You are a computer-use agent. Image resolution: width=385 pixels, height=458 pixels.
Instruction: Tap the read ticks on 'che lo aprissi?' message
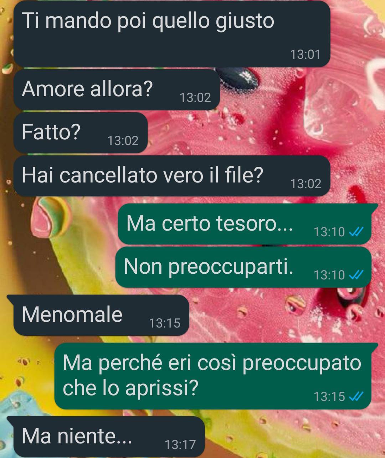coord(356,396)
